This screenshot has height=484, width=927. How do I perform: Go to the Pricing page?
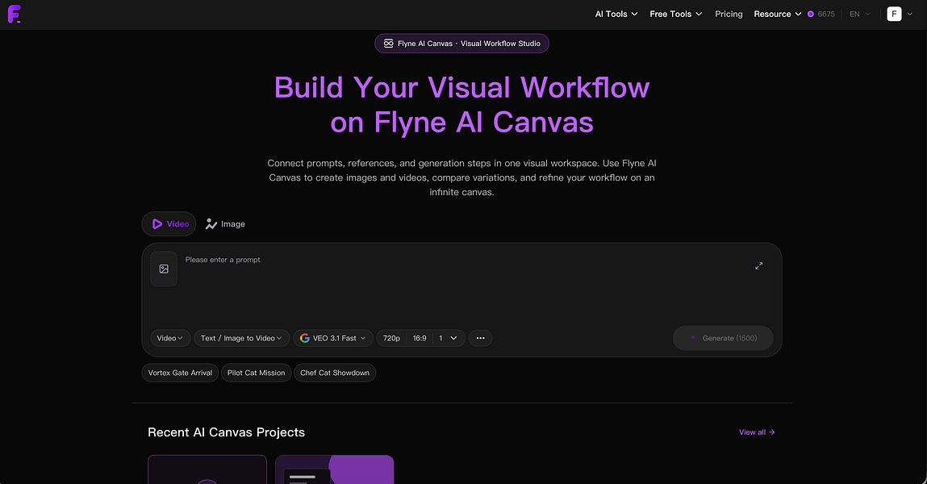pyautogui.click(x=729, y=15)
